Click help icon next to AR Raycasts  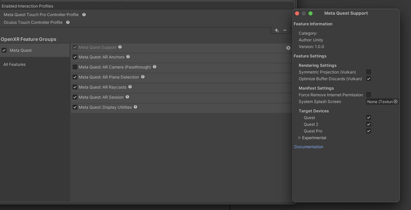130,87
